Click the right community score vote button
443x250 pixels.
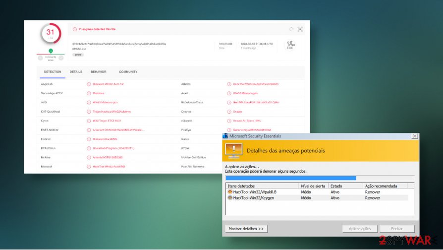(x=61, y=58)
